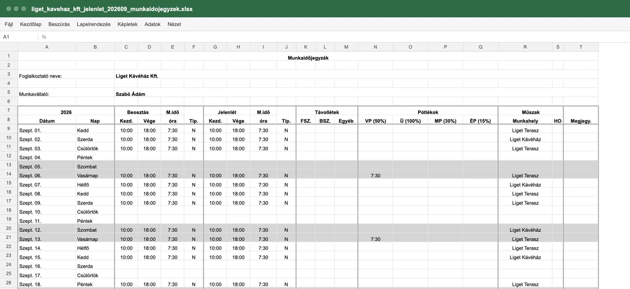The width and height of the screenshot is (630, 289).
Task: Open the Fájl menu
Action: pos(9,24)
